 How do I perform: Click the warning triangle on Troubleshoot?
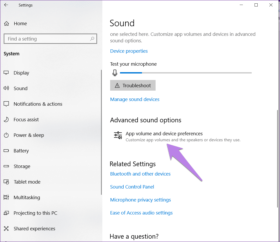tap(117, 85)
